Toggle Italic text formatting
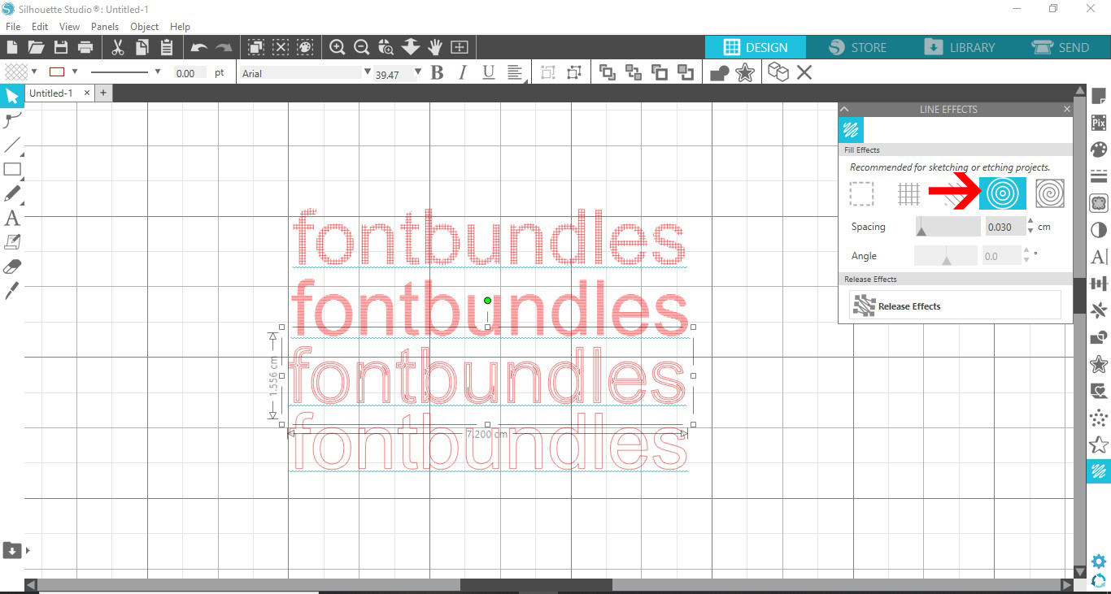This screenshot has height=594, width=1111. (463, 73)
